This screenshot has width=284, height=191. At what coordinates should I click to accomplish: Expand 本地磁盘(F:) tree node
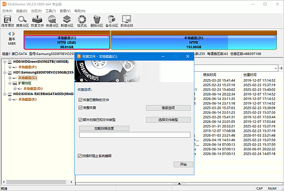pos(10,67)
